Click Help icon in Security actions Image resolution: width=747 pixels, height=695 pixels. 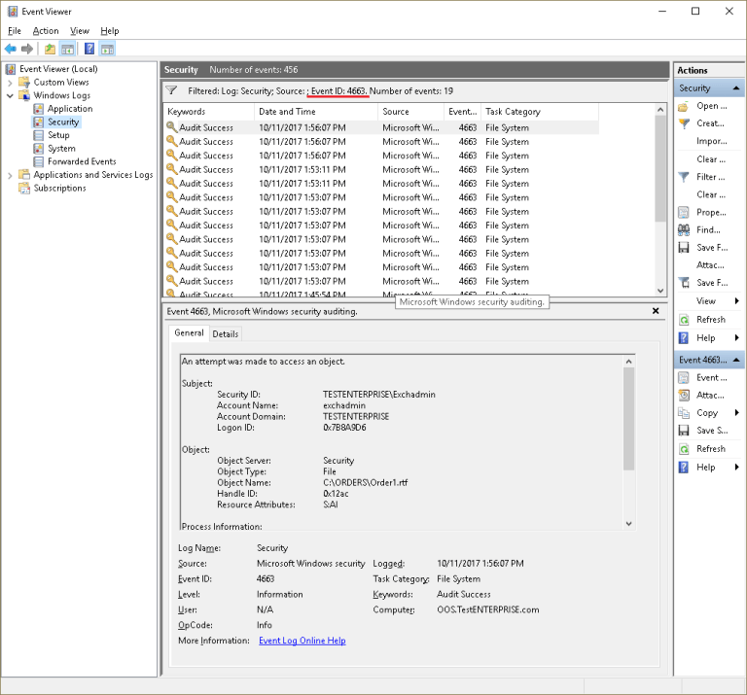point(683,338)
